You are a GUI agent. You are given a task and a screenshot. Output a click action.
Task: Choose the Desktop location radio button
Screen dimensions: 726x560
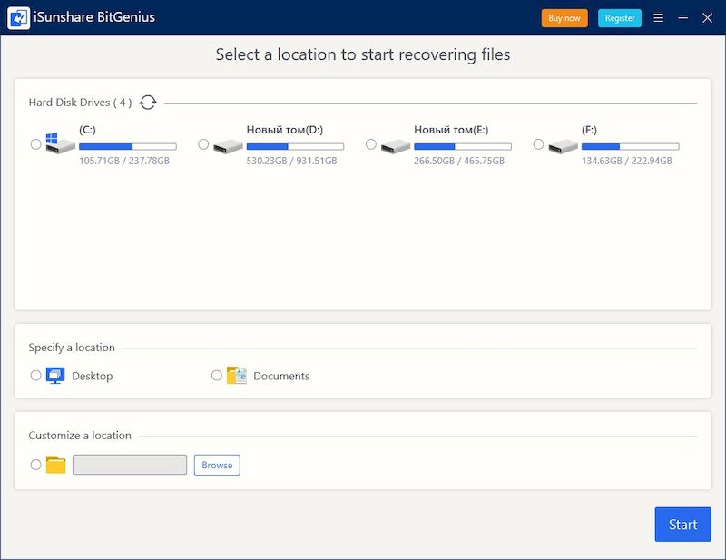pyautogui.click(x=36, y=375)
